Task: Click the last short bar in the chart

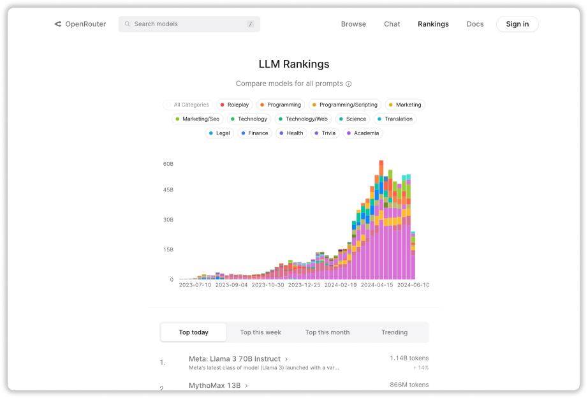Action: tap(413, 256)
